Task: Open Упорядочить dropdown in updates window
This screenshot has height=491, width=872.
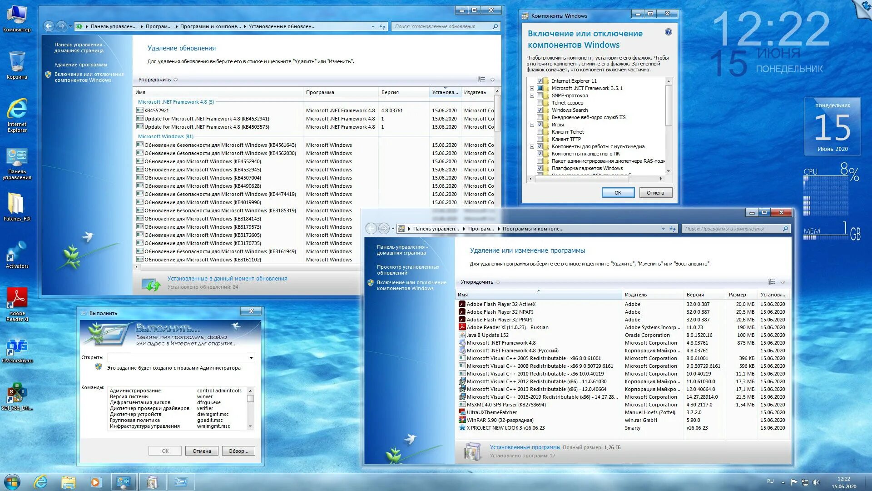Action: click(158, 80)
